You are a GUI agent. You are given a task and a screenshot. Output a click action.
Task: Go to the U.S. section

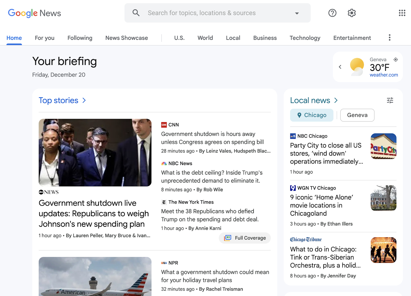[179, 38]
